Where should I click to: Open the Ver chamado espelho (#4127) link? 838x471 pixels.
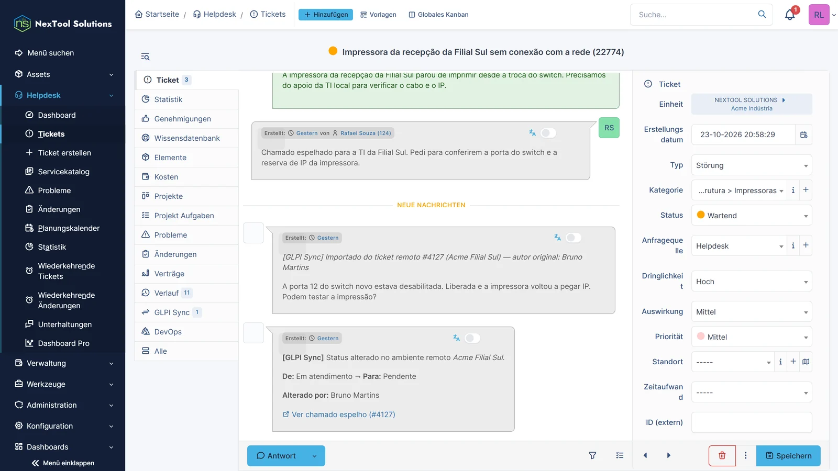pyautogui.click(x=339, y=414)
